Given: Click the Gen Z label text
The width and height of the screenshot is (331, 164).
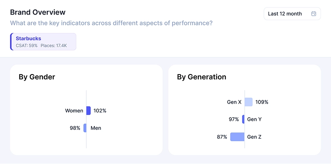Looking at the screenshot, I should pyautogui.click(x=254, y=137).
